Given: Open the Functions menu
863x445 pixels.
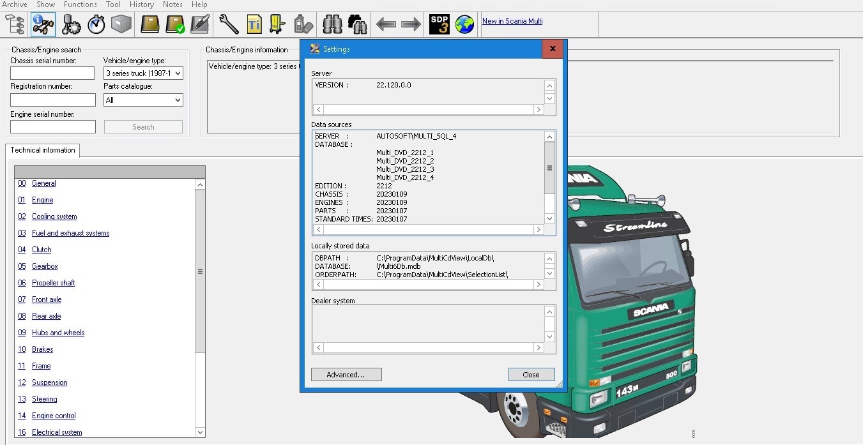Looking at the screenshot, I should 80,4.
